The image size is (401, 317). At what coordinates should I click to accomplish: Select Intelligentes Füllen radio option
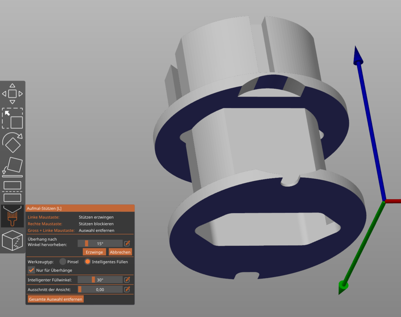click(88, 262)
